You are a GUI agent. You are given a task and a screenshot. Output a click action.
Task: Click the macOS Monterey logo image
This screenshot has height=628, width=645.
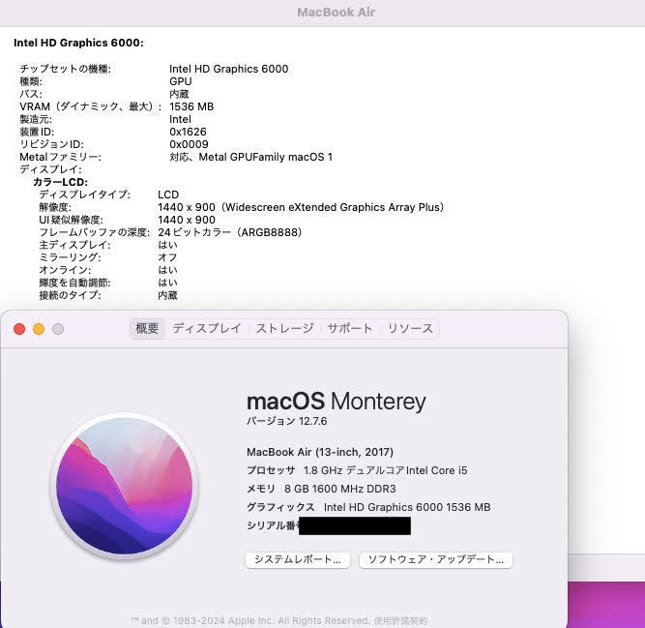click(x=124, y=486)
